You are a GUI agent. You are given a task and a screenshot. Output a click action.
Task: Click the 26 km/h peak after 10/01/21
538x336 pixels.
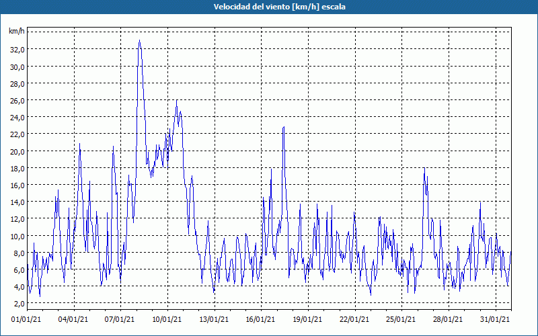click(177, 100)
